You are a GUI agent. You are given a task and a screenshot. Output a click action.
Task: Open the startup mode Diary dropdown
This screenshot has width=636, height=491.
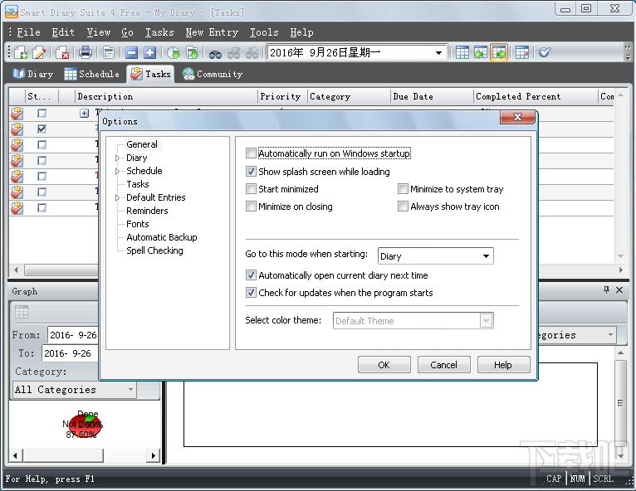(x=486, y=256)
